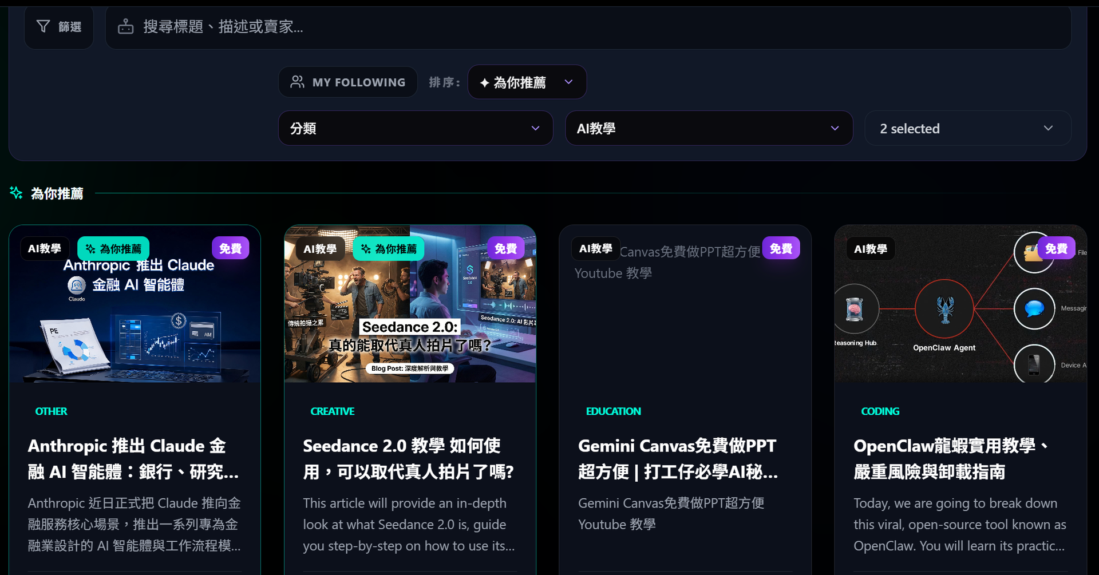Image resolution: width=1099 pixels, height=575 pixels.
Task: Open title OpenClaw龍蝦實用教學
Action: 952,459
